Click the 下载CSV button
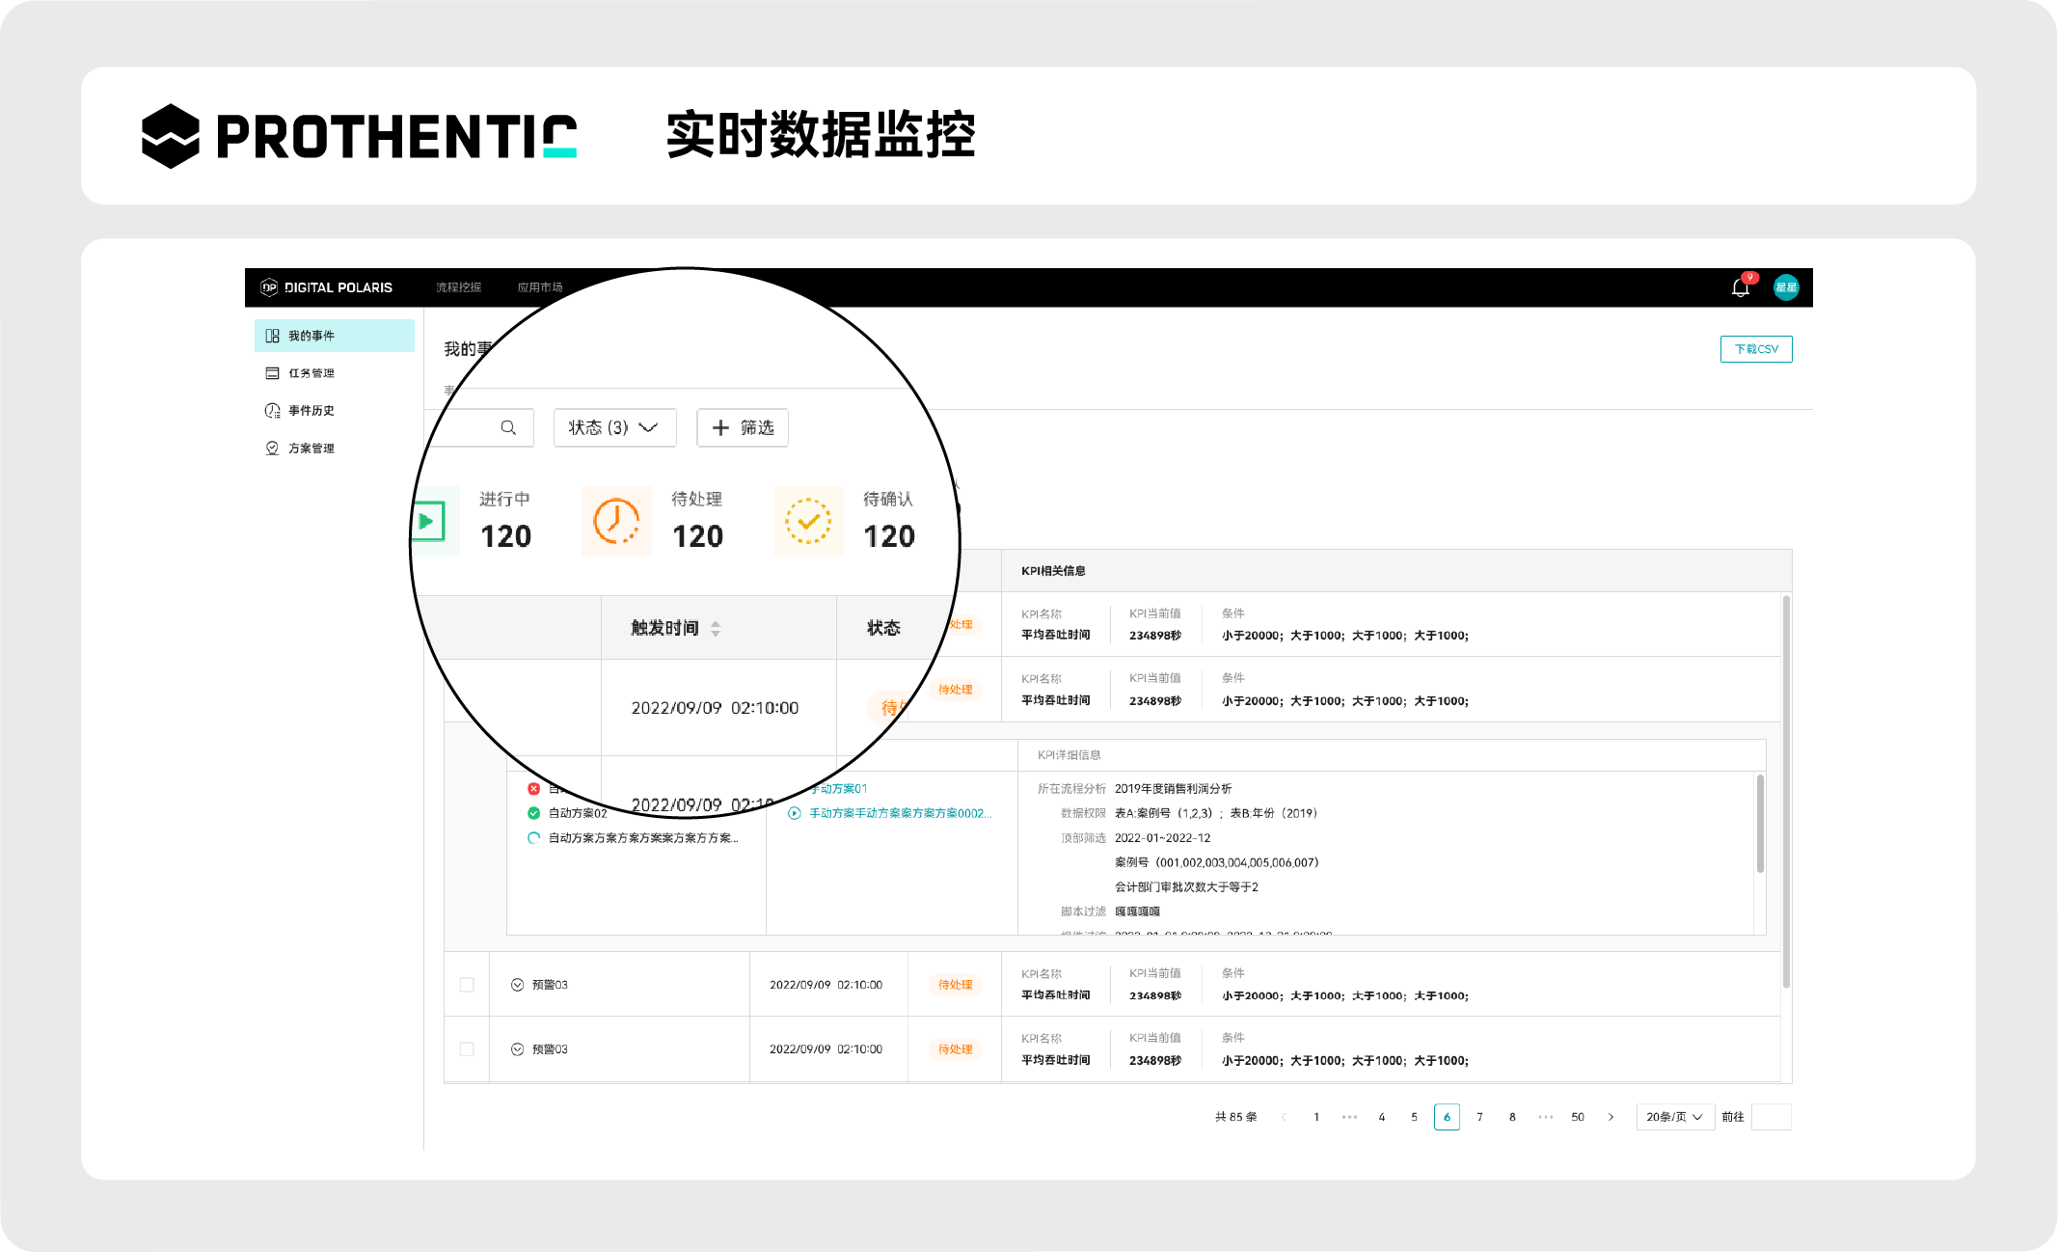Screen dimensions: 2058x1252 click(x=1755, y=349)
